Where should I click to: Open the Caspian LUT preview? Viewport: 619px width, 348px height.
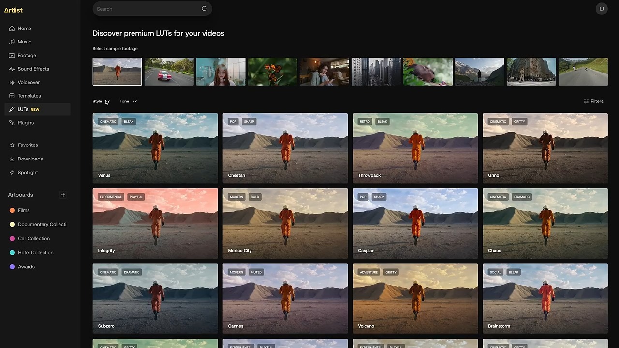415,223
